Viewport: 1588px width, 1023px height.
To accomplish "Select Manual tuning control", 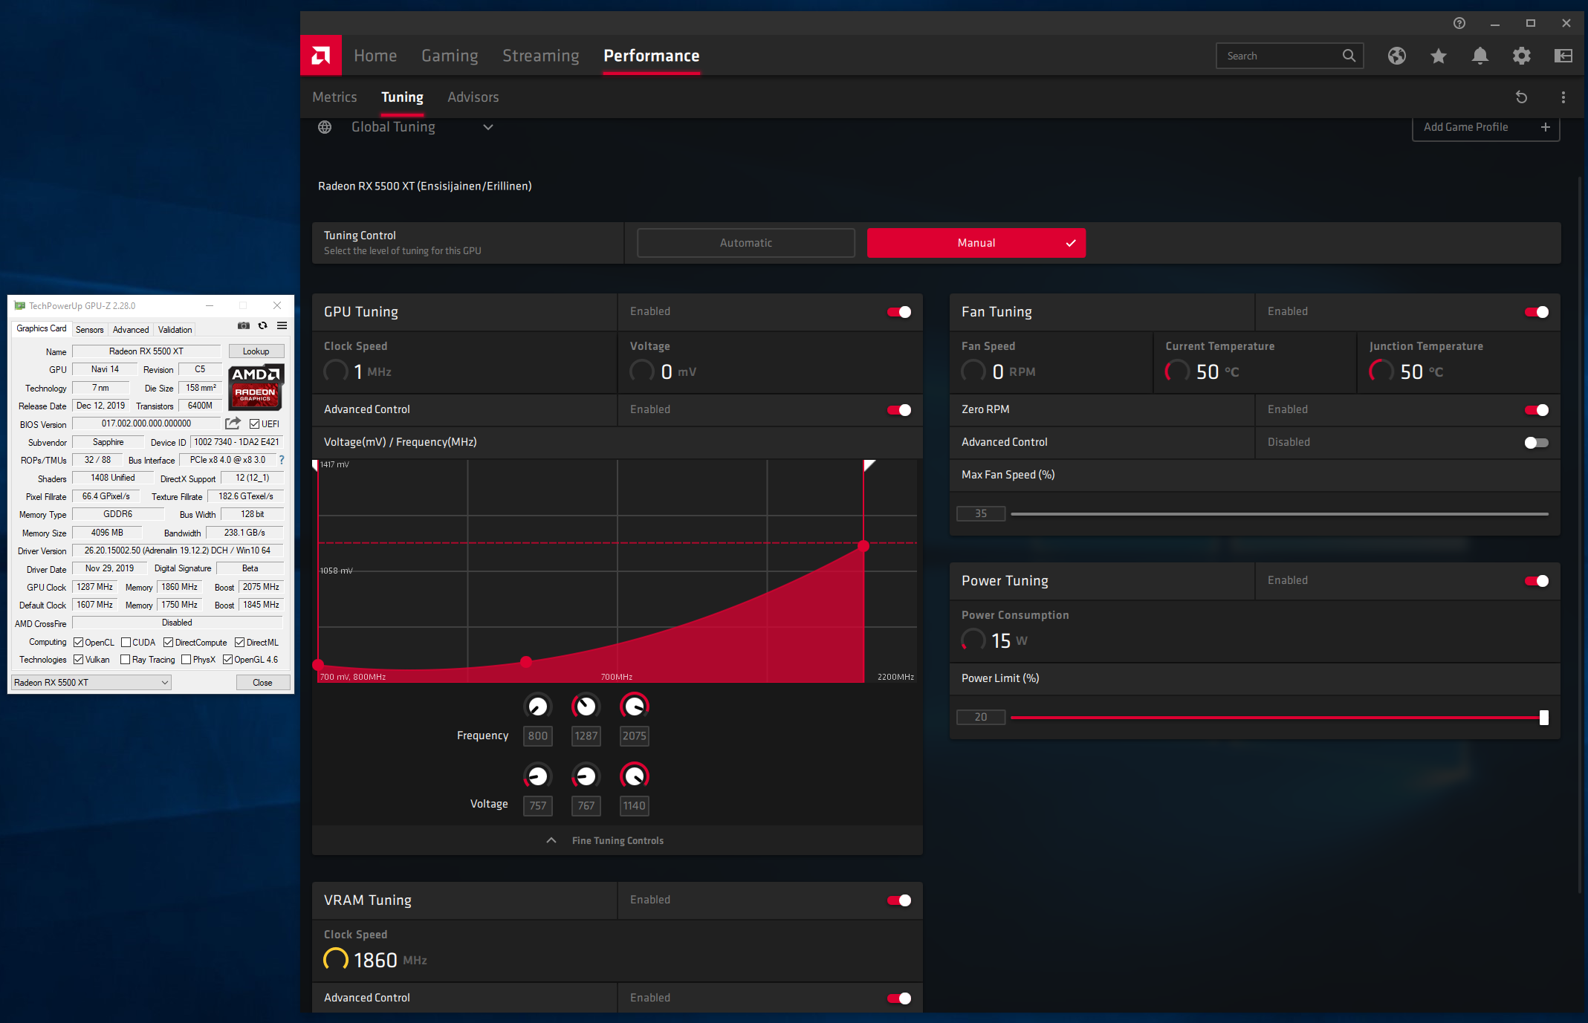I will (x=976, y=243).
